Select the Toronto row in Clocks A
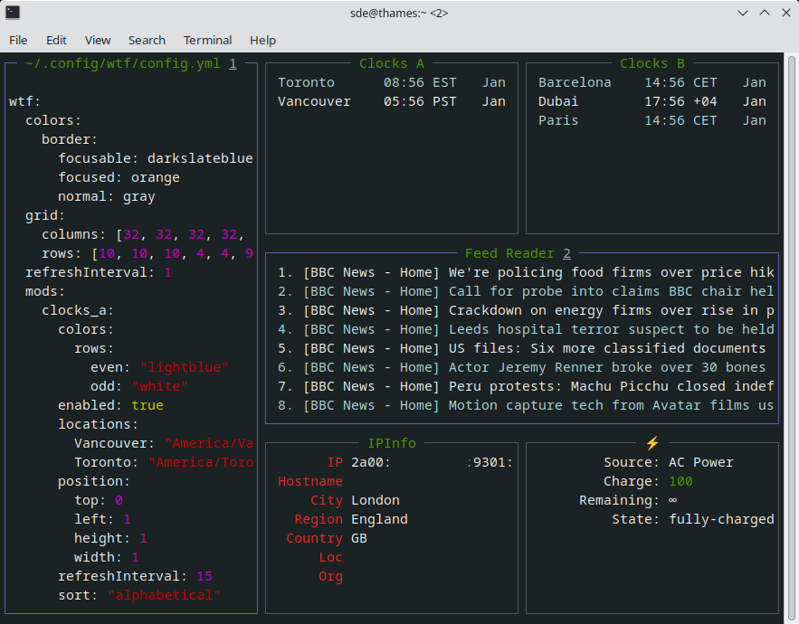 pos(308,81)
